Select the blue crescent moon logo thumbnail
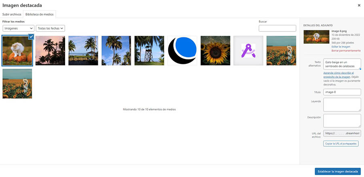Image resolution: width=364 pixels, height=177 pixels. pos(182,51)
